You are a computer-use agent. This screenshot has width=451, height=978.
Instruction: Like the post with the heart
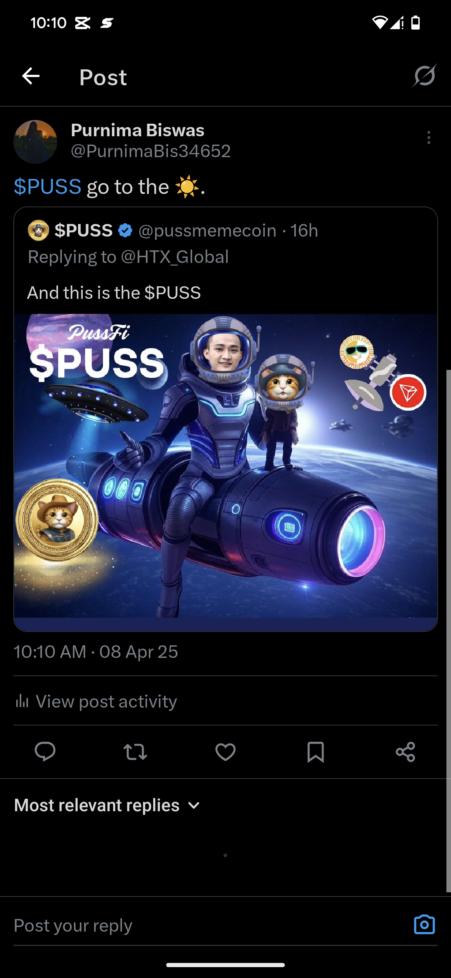coord(225,752)
